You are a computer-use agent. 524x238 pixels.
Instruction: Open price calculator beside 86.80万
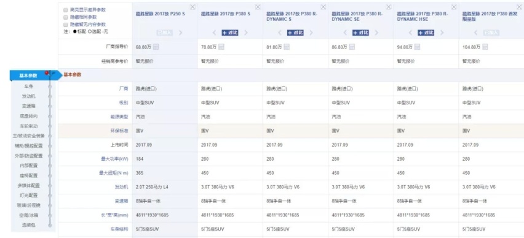tap(352, 47)
